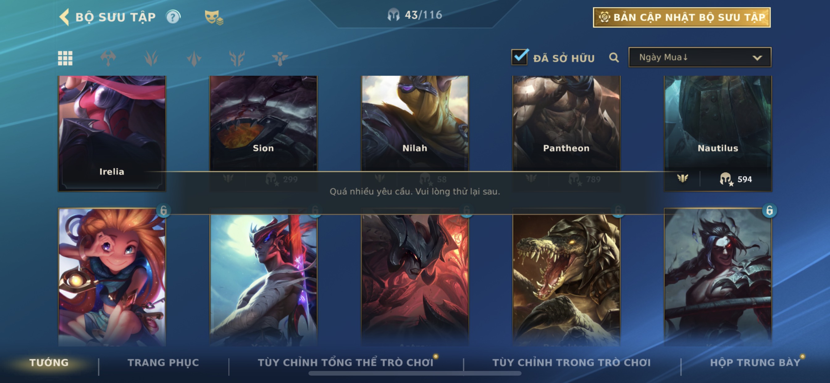The height and width of the screenshot is (383, 830).
Task: Open the Hộp Trưng Bày tab
Action: pos(755,362)
